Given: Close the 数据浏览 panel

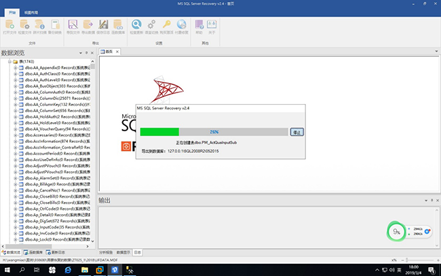Looking at the screenshot, I should 92,53.
